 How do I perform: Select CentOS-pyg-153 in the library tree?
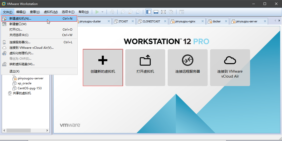click(30, 88)
